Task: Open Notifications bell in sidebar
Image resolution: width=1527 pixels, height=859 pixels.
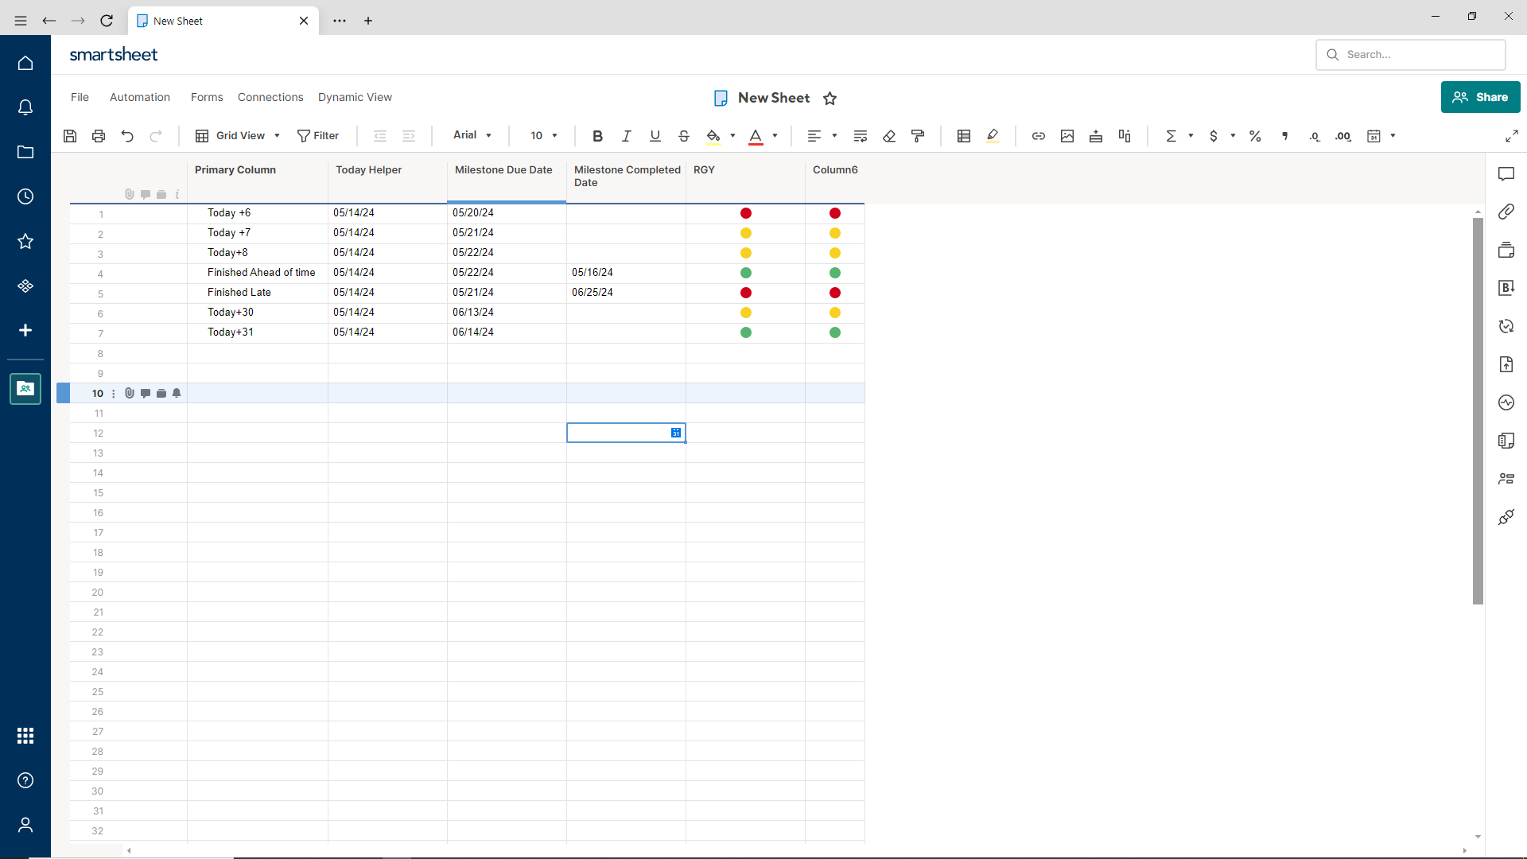Action: (25, 107)
